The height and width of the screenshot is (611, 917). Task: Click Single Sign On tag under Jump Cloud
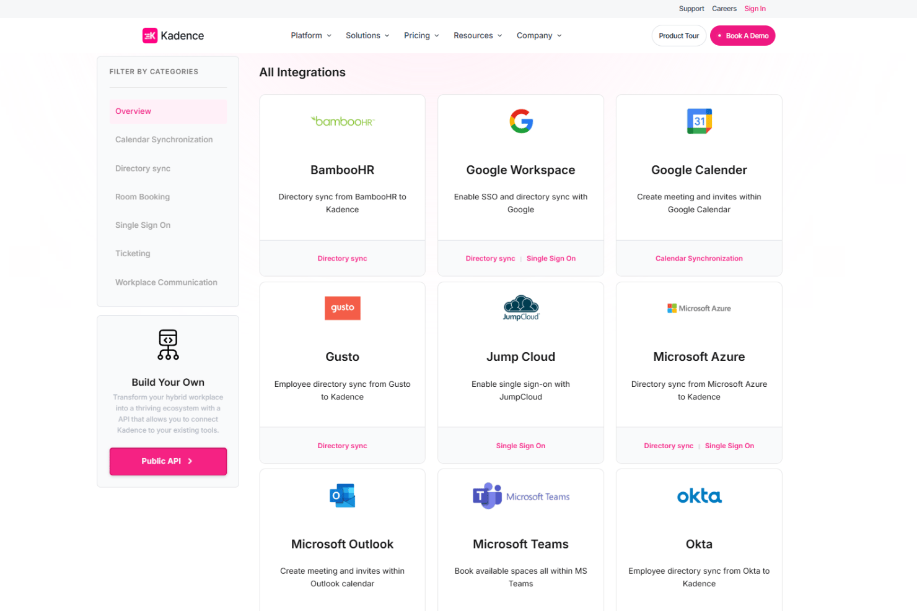coord(520,446)
